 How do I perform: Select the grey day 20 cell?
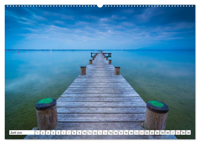(137, 132)
